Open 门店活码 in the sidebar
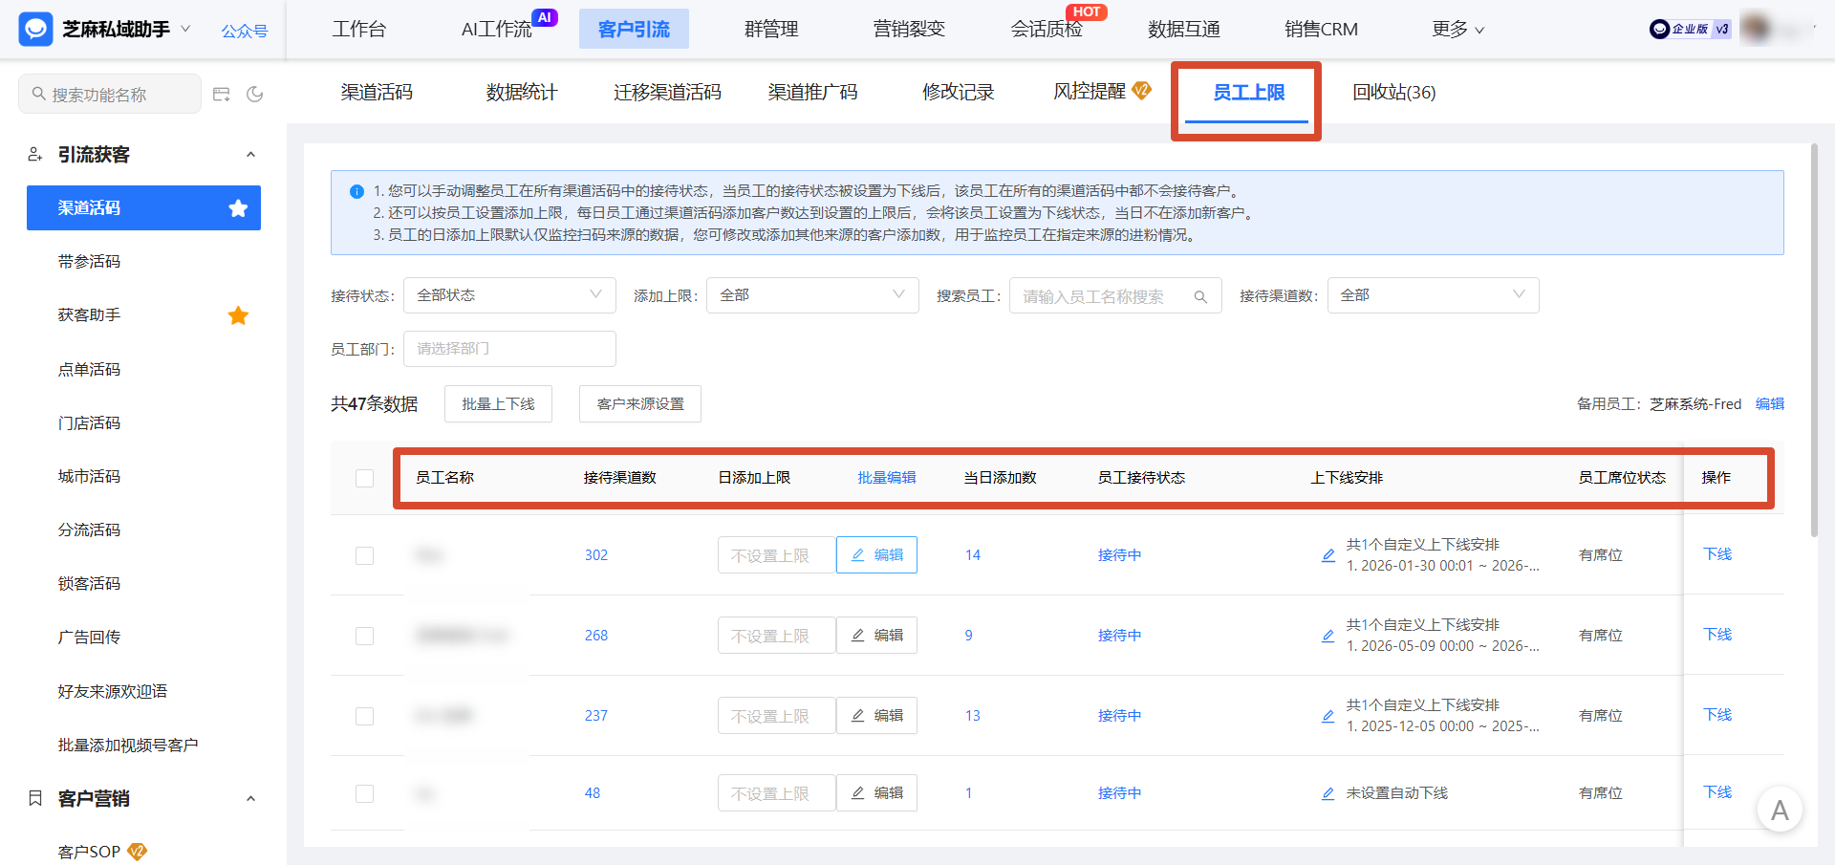 coord(89,422)
